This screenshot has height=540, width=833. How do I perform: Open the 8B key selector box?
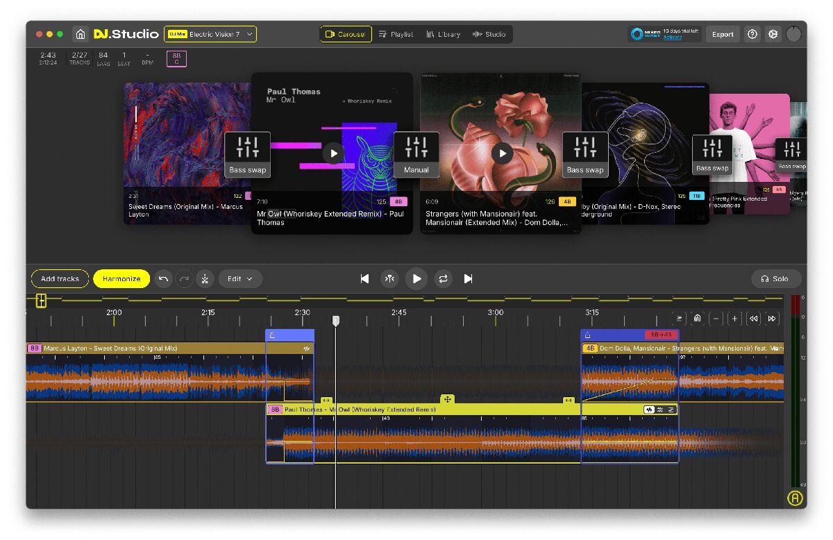176,58
